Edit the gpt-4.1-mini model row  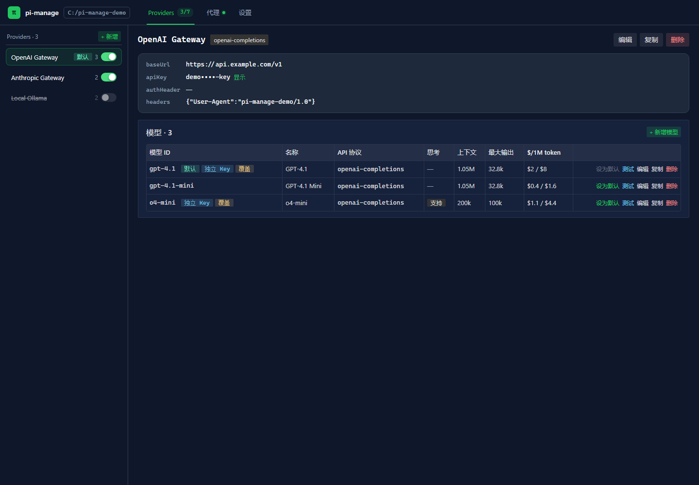tap(643, 186)
